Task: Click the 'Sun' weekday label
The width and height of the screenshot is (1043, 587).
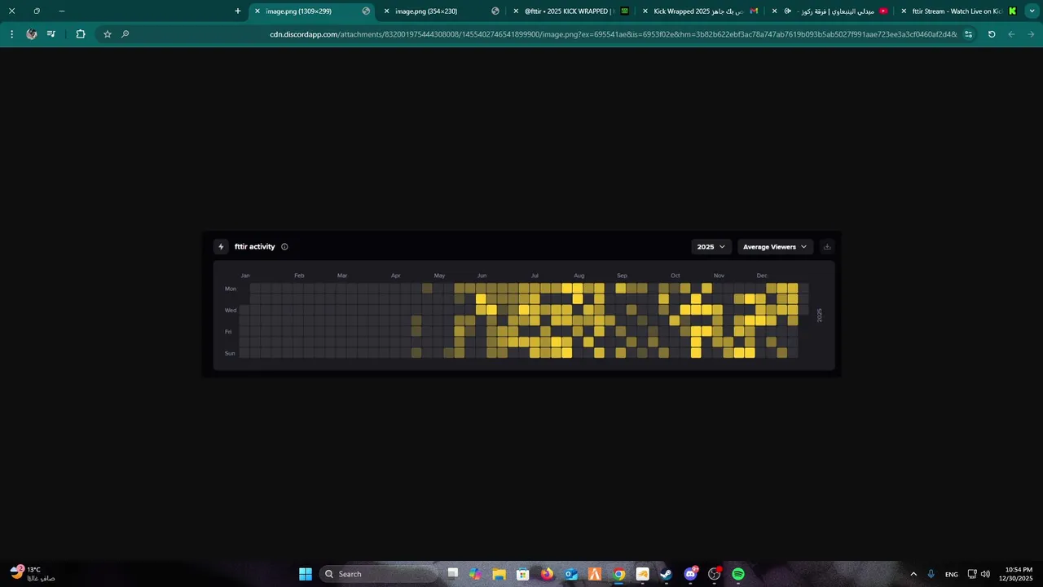Action: tap(230, 353)
